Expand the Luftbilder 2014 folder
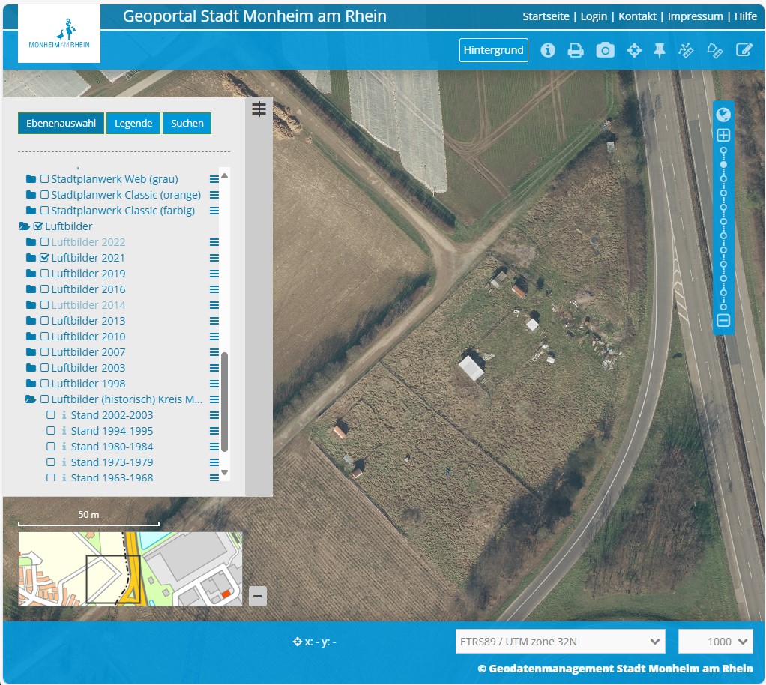 click(31, 305)
